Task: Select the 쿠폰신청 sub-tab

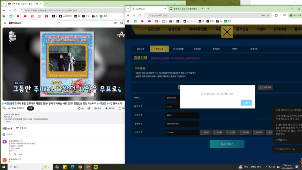Action: point(197,49)
